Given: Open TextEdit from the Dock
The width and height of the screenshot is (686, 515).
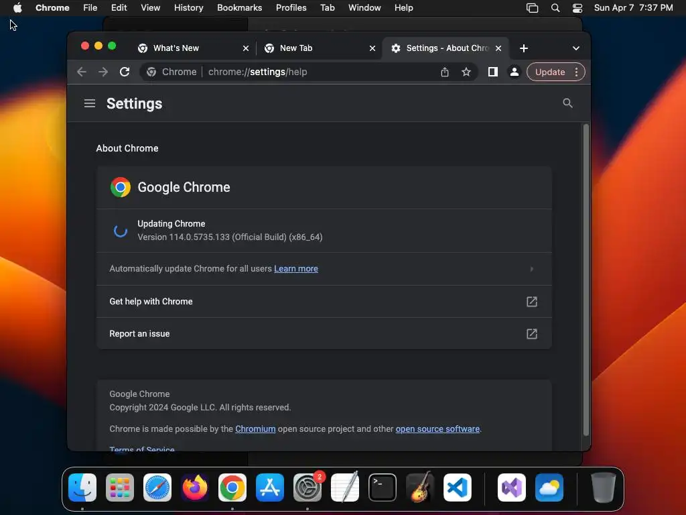Looking at the screenshot, I should (x=345, y=488).
